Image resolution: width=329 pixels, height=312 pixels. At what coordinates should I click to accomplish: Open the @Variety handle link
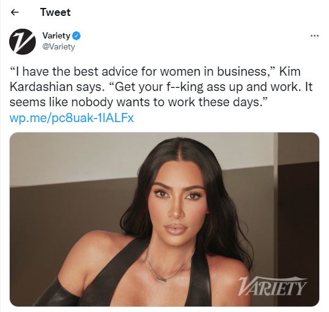[59, 46]
